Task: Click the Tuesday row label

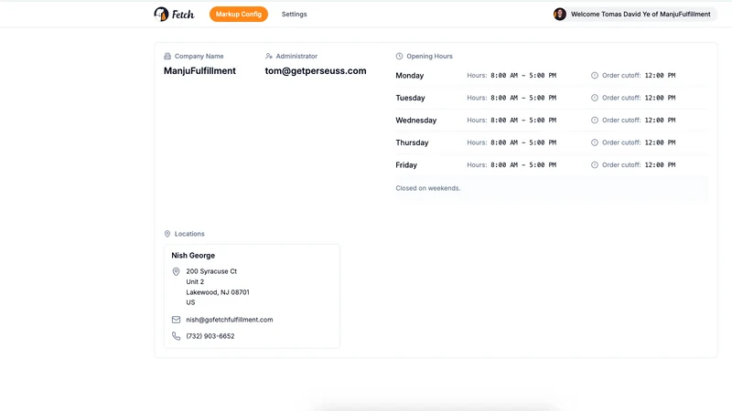Action: [410, 98]
